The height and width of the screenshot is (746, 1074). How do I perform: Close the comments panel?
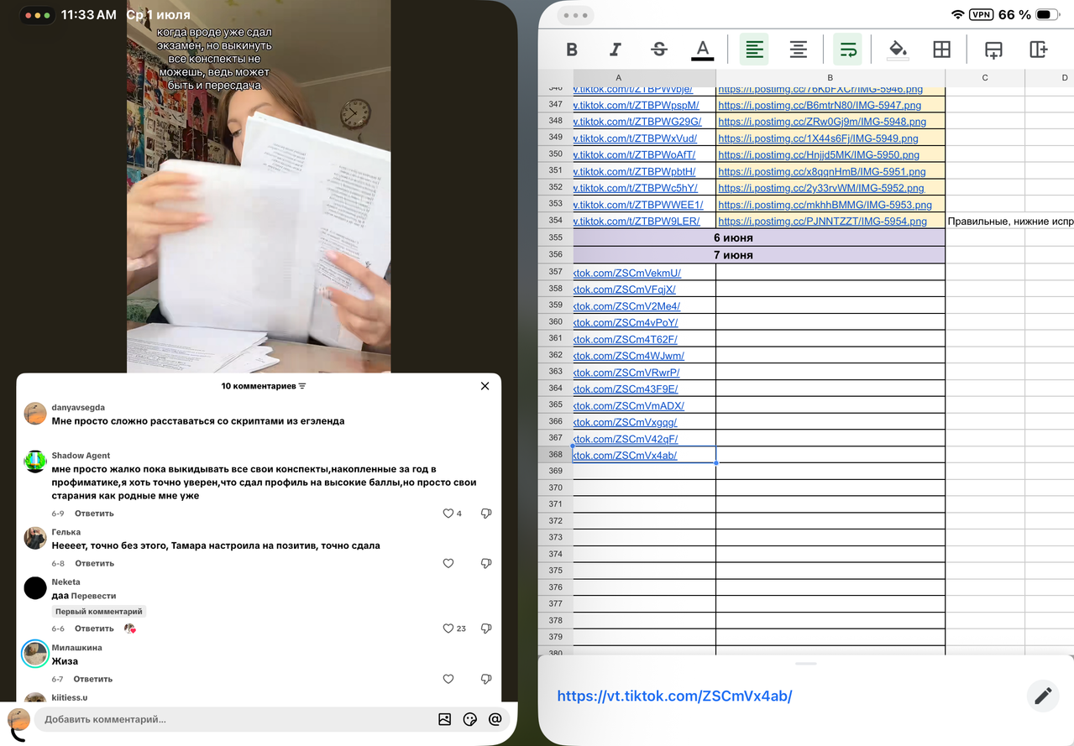(x=485, y=386)
